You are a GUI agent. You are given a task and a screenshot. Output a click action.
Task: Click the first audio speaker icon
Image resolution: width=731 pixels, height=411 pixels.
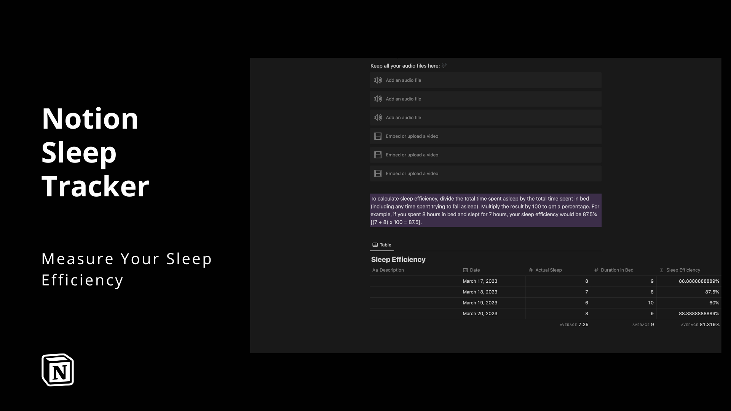378,80
